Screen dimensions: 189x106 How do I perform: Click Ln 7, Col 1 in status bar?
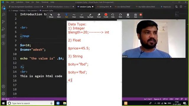(148, 99)
